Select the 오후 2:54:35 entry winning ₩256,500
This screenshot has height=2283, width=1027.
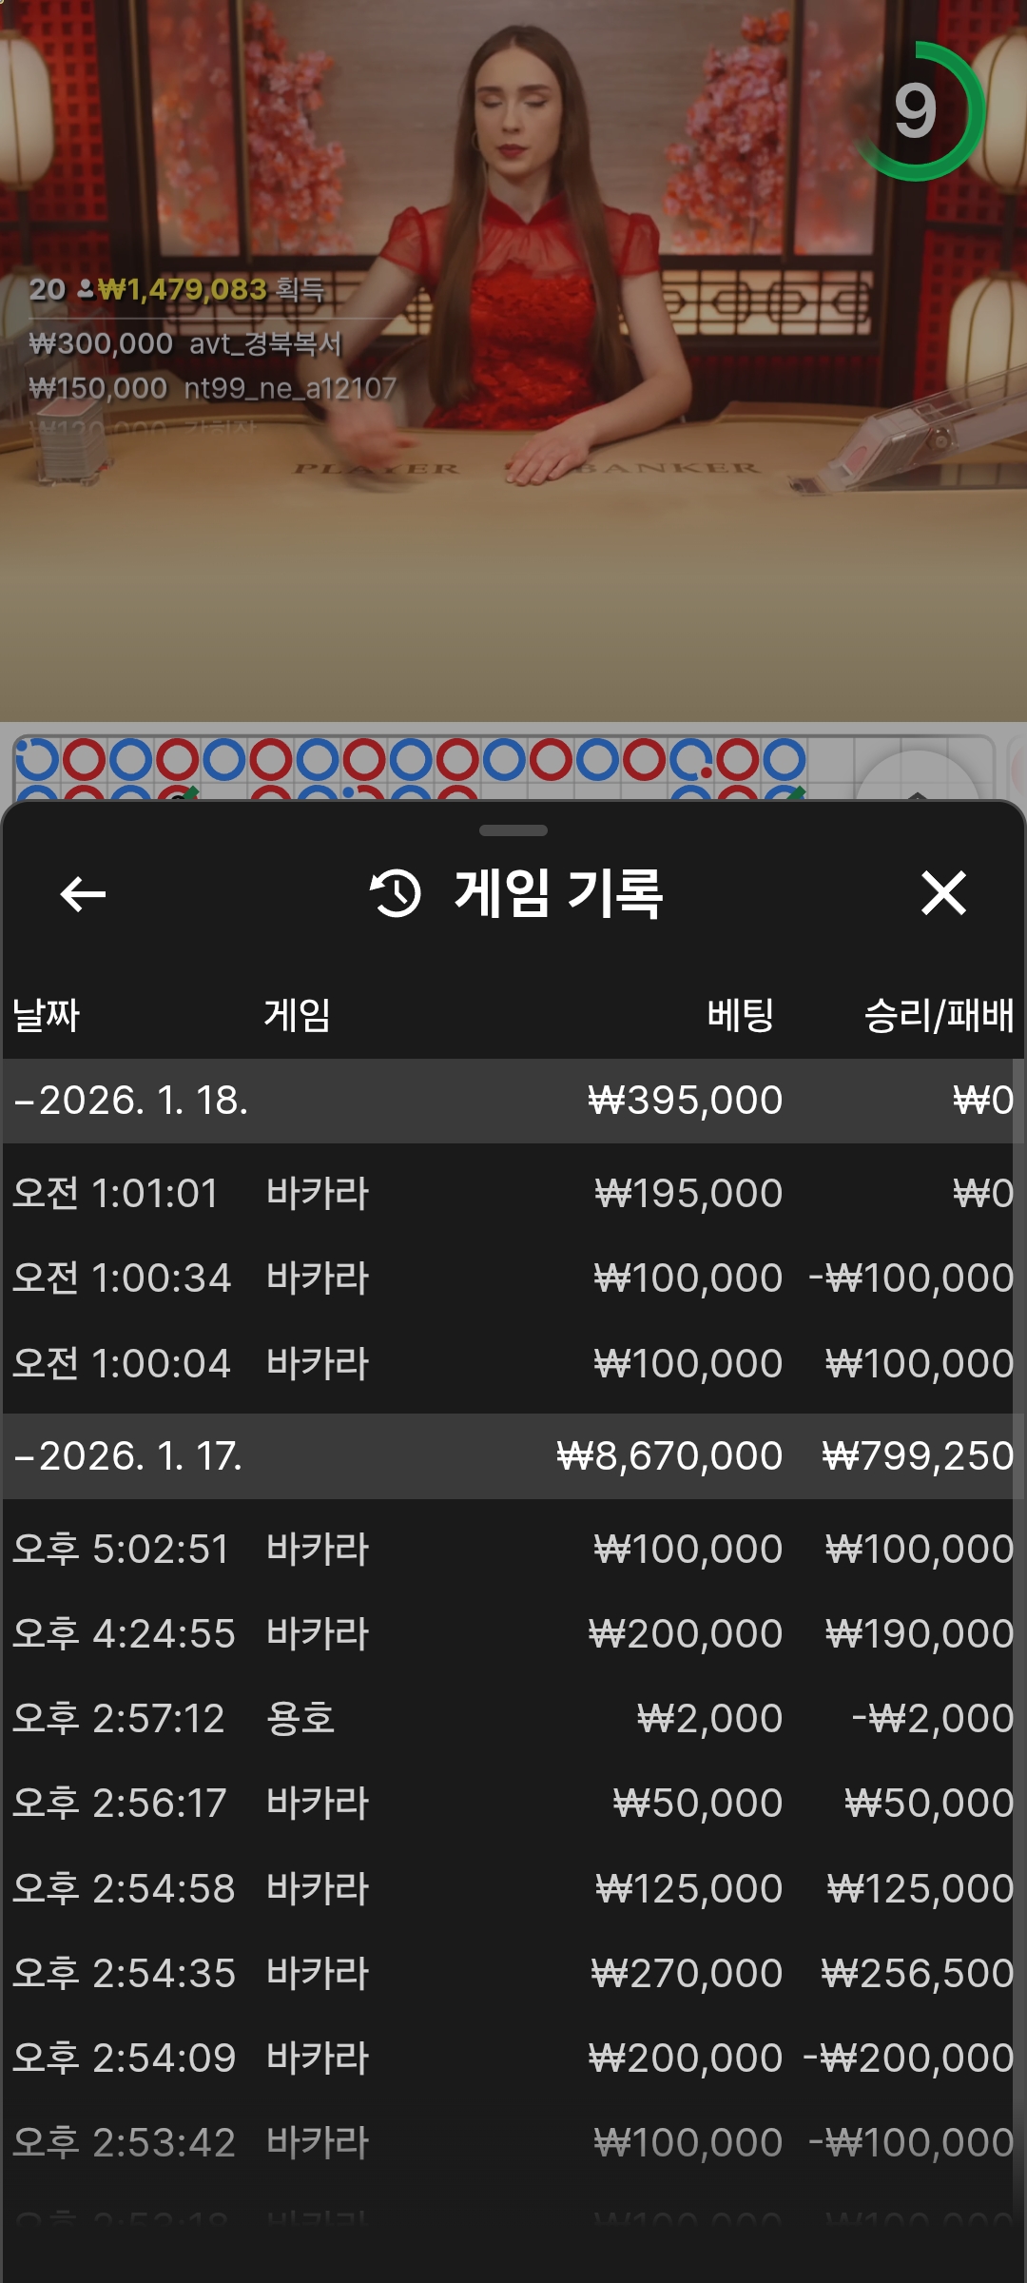point(513,1973)
